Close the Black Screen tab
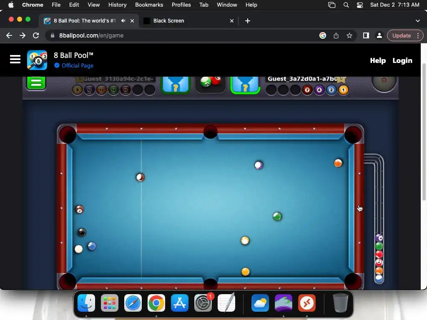 [232, 21]
